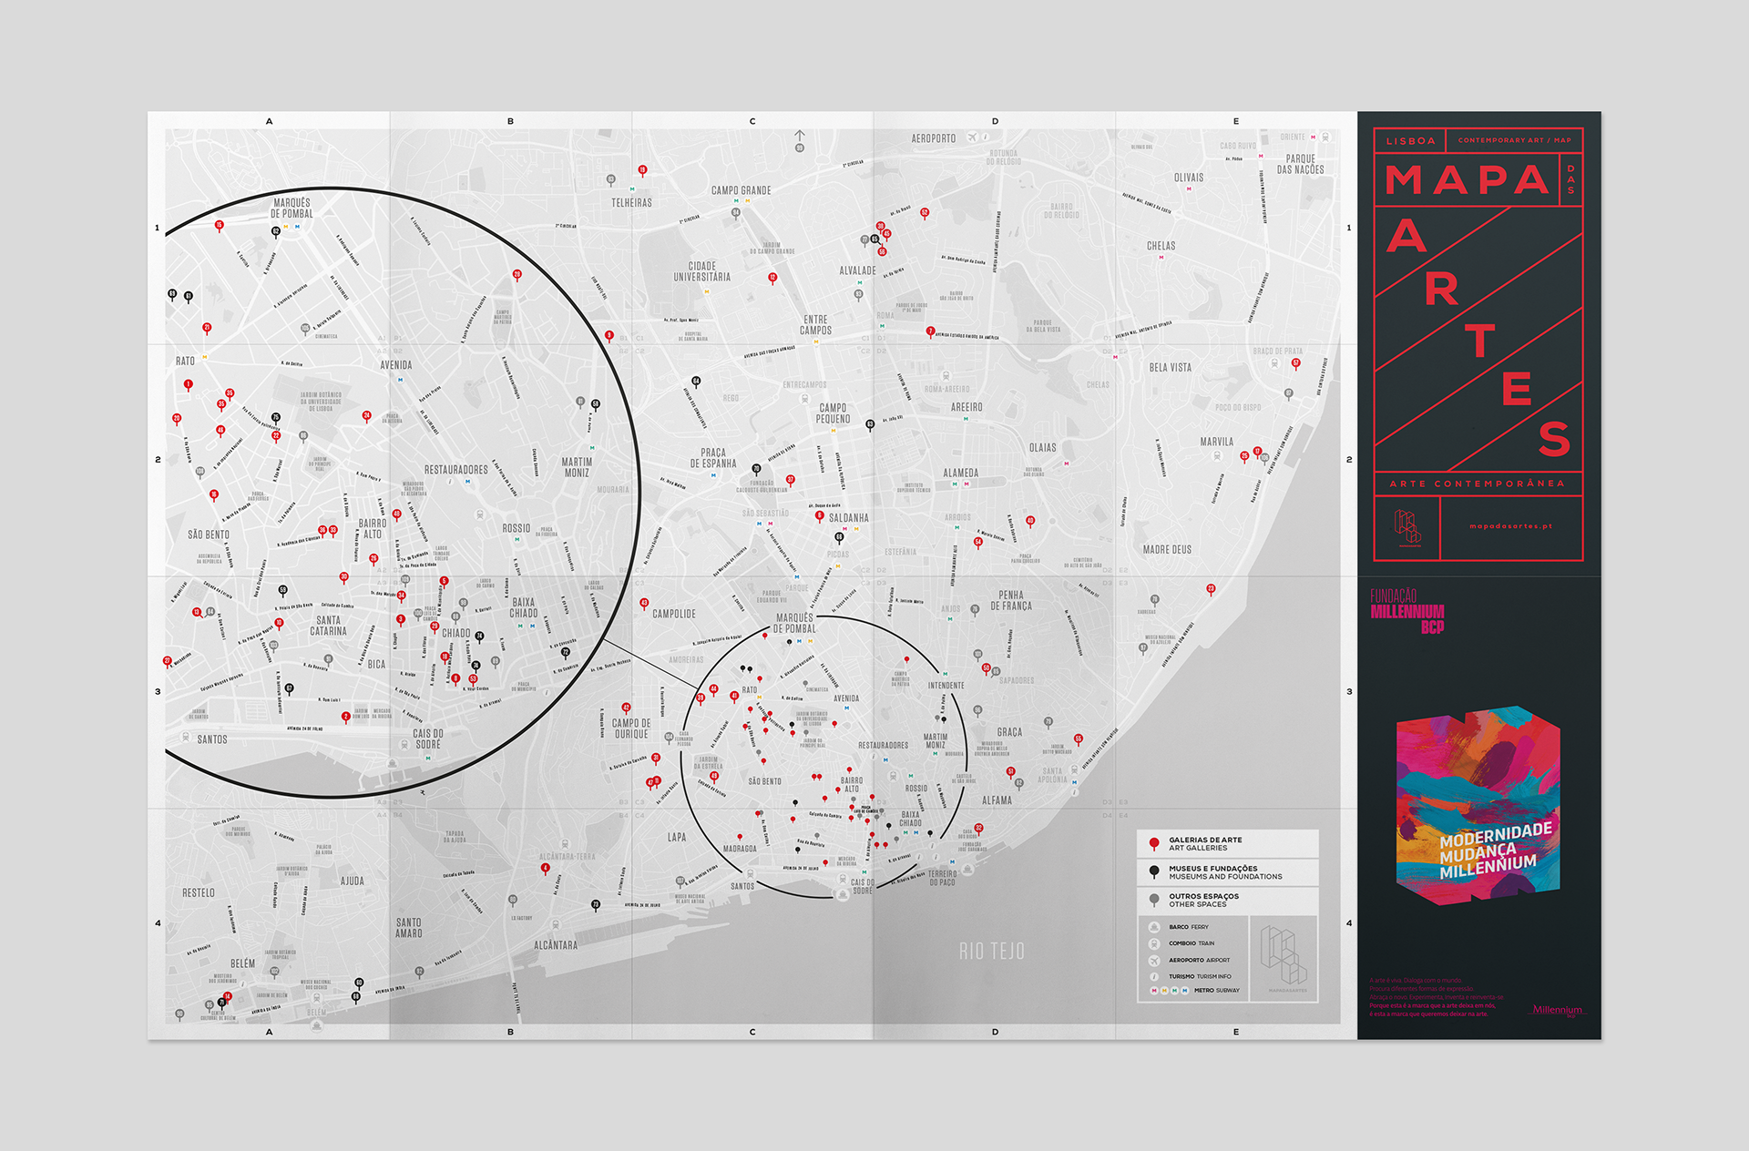Click the Turismo info legend icon
This screenshot has height=1151, width=1749.
point(1154,976)
